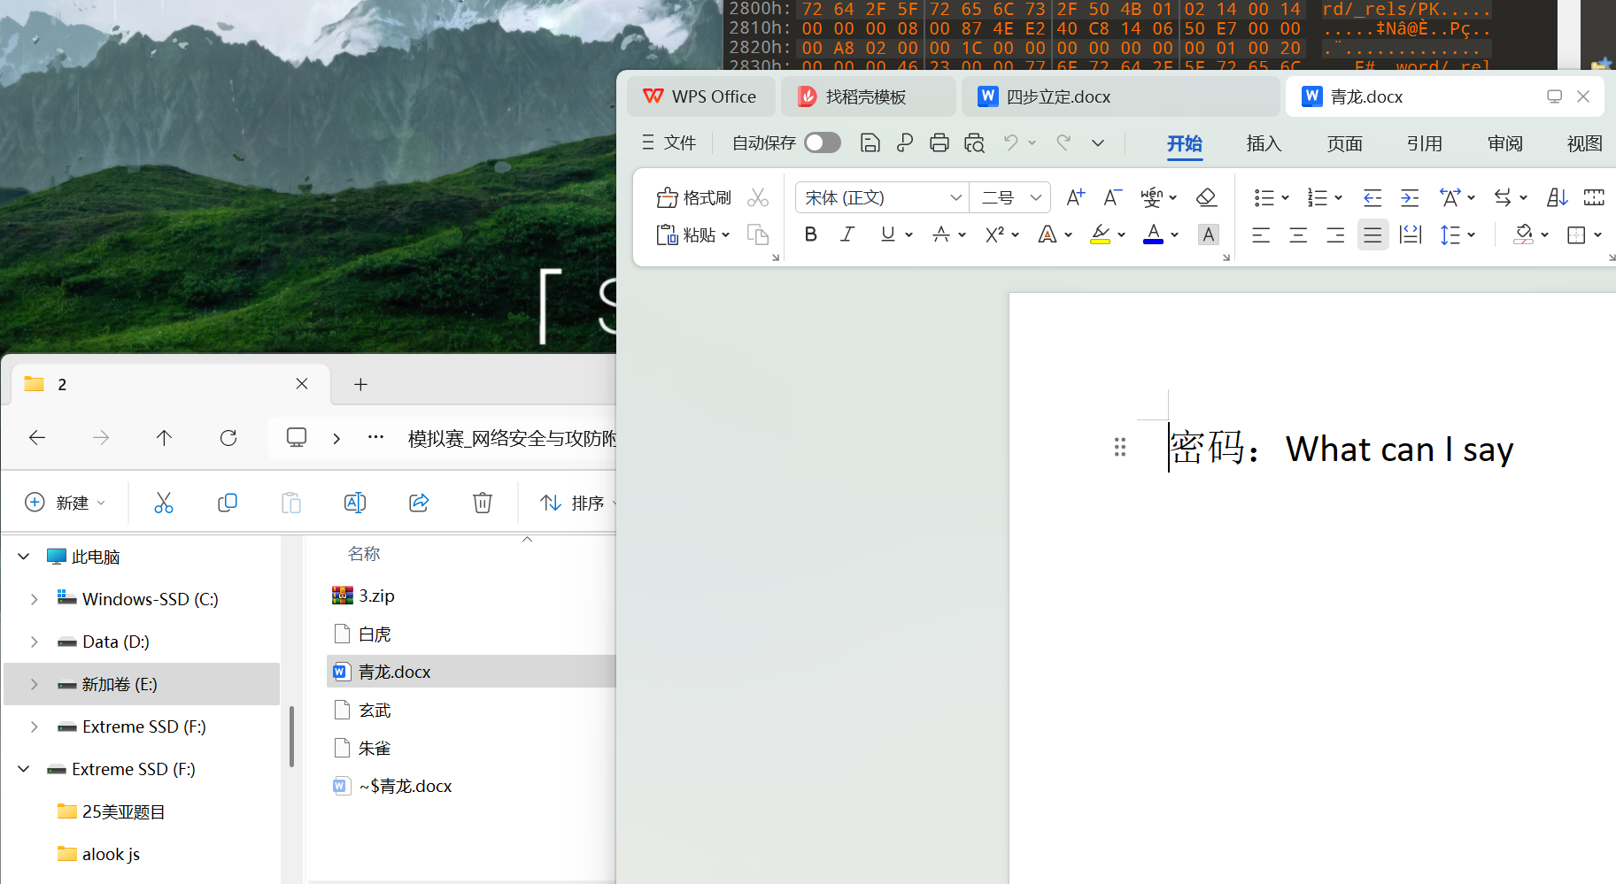Image resolution: width=1616 pixels, height=884 pixels.
Task: Expand the Windows-SSD (C:) tree node
Action: 35,599
